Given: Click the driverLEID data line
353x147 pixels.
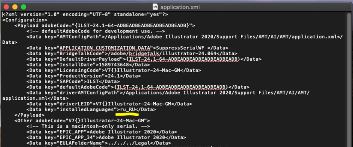Looking at the screenshot, I should 109,104.
